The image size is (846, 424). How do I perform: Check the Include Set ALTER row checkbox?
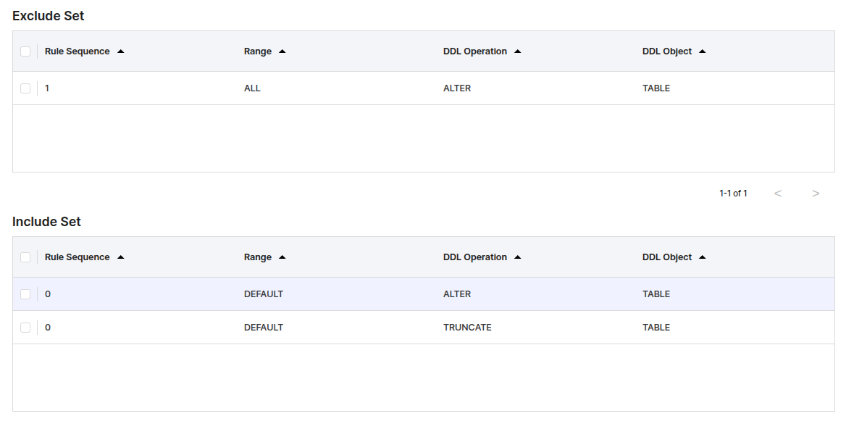[25, 294]
